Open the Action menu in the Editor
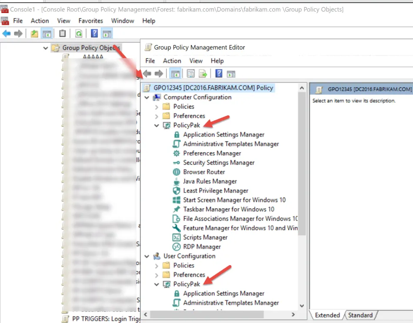 172,61
